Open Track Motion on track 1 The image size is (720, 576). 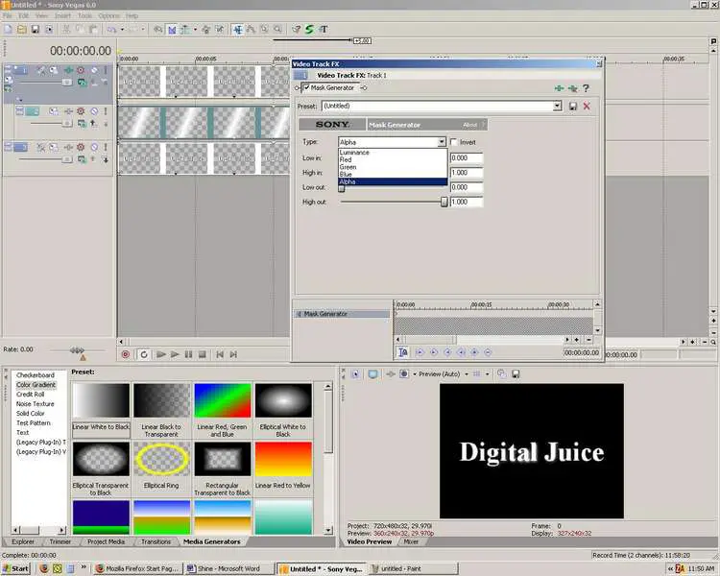pos(54,70)
